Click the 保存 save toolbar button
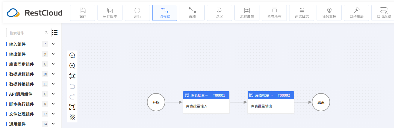The height and width of the screenshot is (128, 394). 83,13
